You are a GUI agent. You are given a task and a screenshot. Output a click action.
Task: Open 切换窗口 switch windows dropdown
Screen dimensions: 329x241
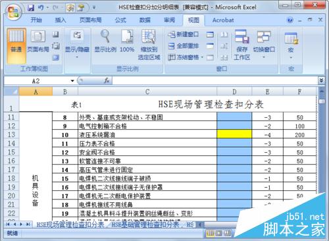tap(264, 44)
